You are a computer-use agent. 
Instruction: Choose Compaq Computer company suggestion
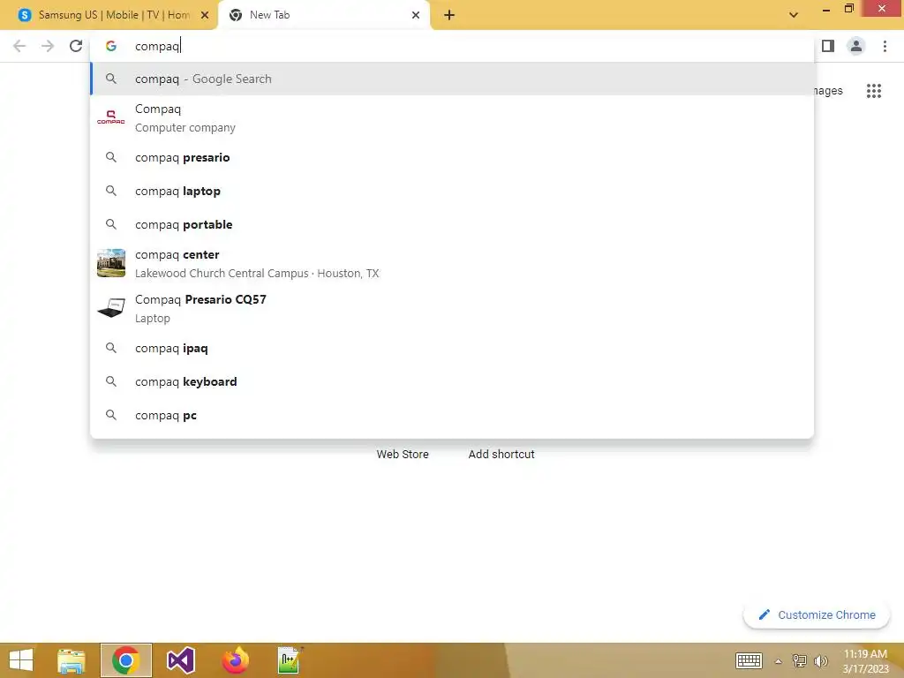tap(452, 118)
